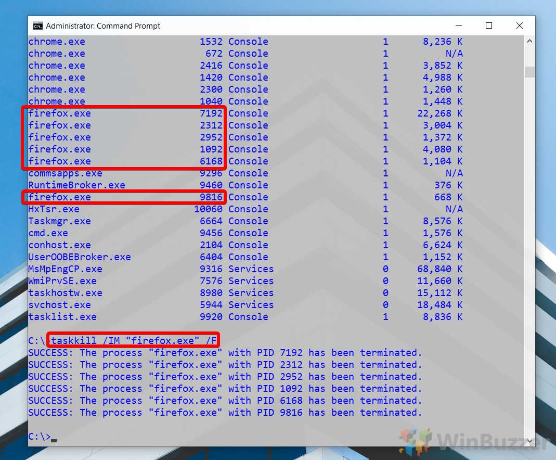Click the SUCCESS line for PID 2312

pyautogui.click(x=225, y=365)
